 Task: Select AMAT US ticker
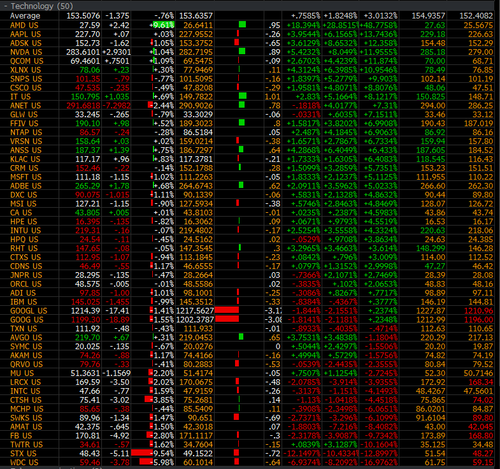point(26,427)
